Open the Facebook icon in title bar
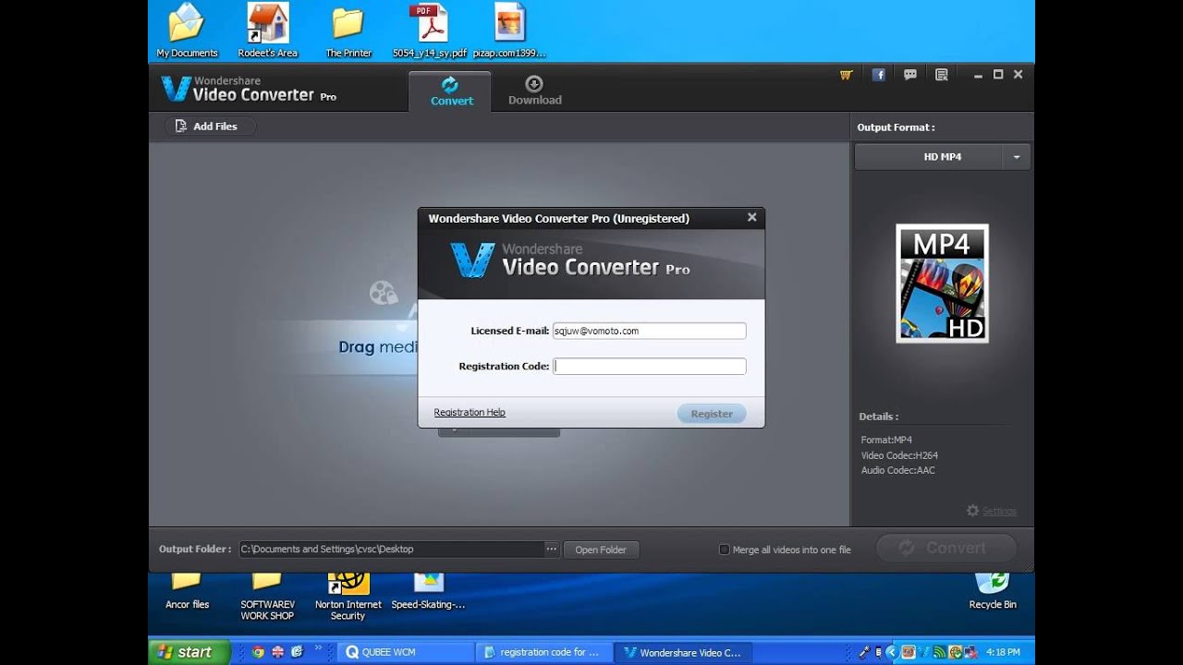This screenshot has width=1183, height=665. point(879,75)
